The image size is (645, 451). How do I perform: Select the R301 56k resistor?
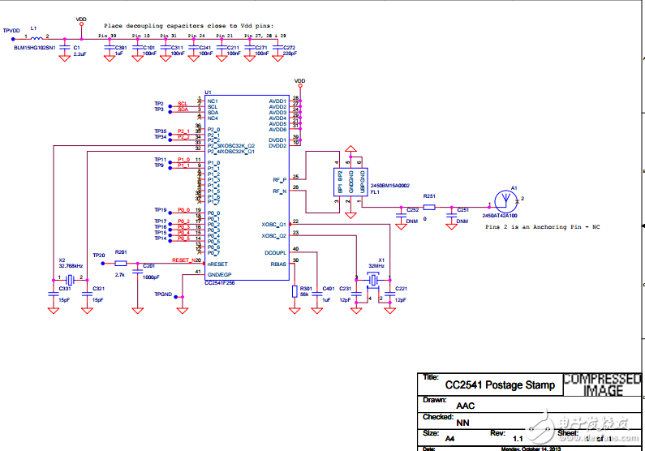[x=294, y=292]
